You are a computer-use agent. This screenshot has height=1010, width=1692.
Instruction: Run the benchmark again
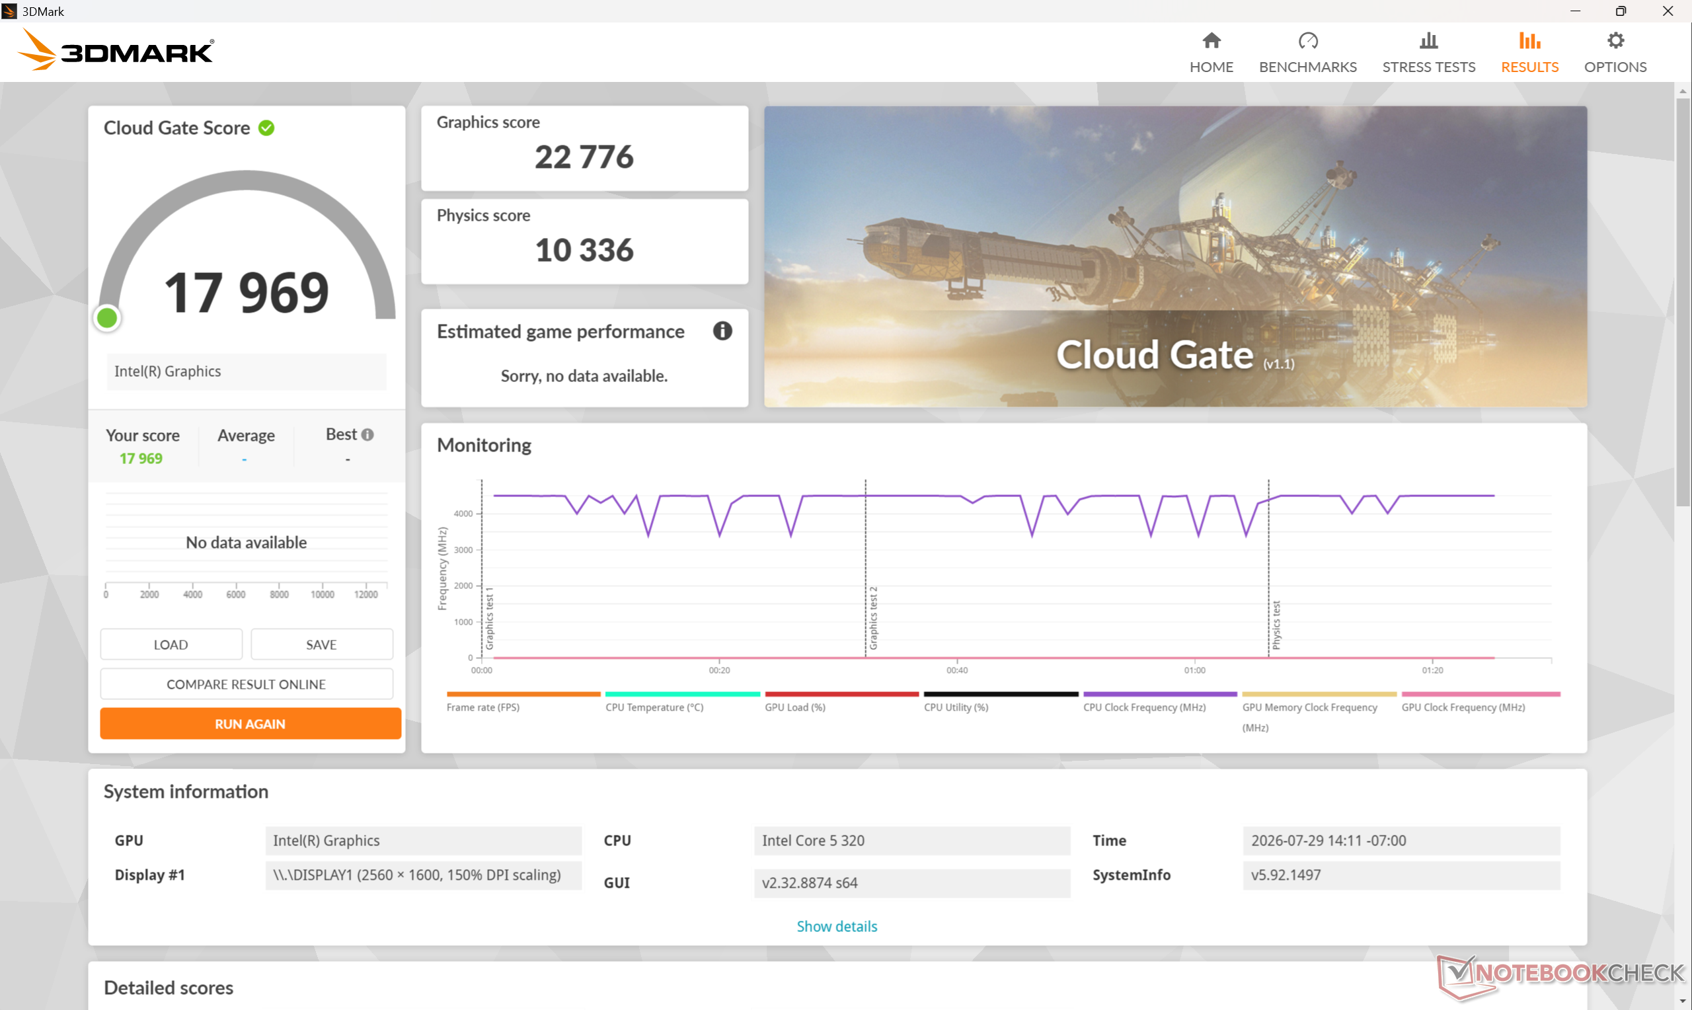point(250,722)
